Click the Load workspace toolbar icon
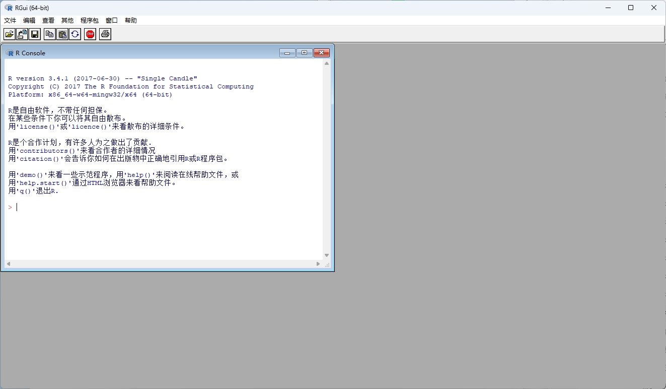 coord(22,34)
